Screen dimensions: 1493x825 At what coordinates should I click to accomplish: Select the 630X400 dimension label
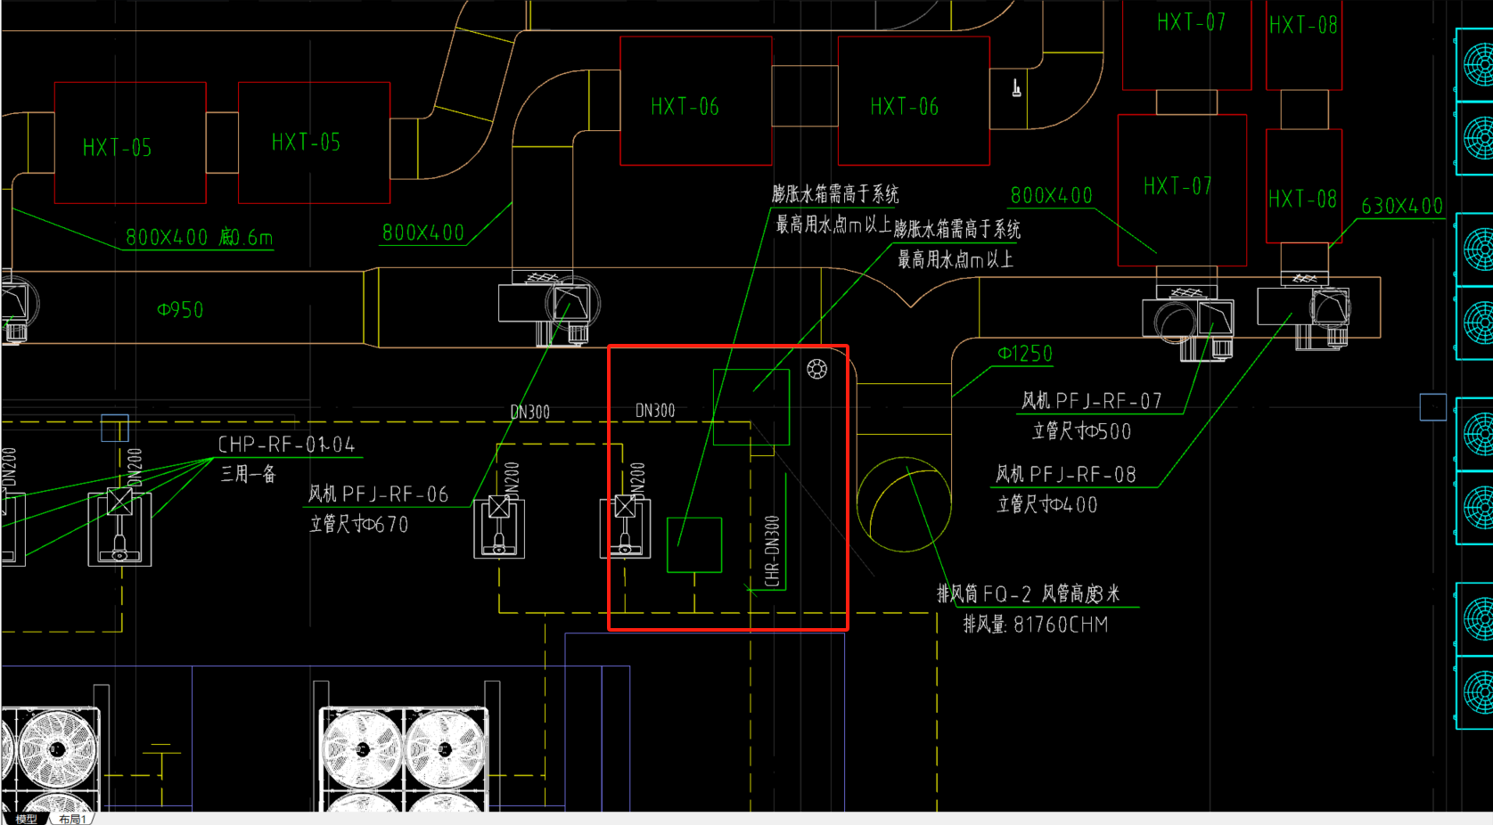(1402, 206)
